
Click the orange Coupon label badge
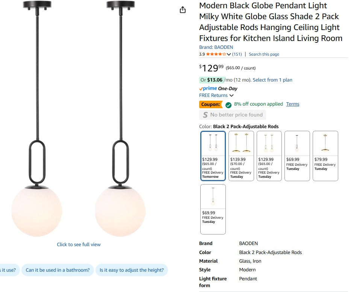[x=210, y=104]
